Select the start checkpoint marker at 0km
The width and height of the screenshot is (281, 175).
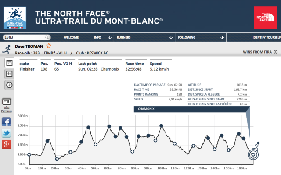pyautogui.click(x=29, y=154)
